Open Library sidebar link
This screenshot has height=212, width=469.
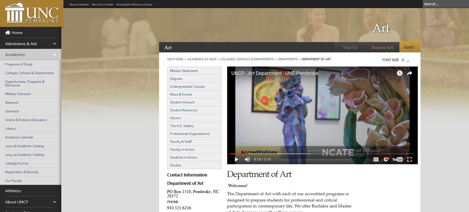(x=10, y=129)
